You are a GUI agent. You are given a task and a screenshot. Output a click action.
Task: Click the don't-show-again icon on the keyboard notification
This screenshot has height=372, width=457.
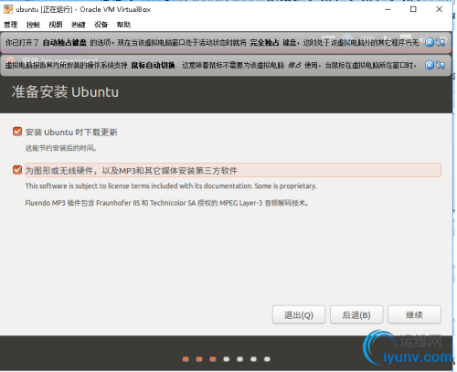coord(441,42)
